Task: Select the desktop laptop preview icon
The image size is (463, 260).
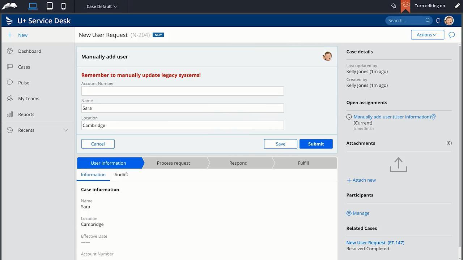Action: (x=33, y=6)
